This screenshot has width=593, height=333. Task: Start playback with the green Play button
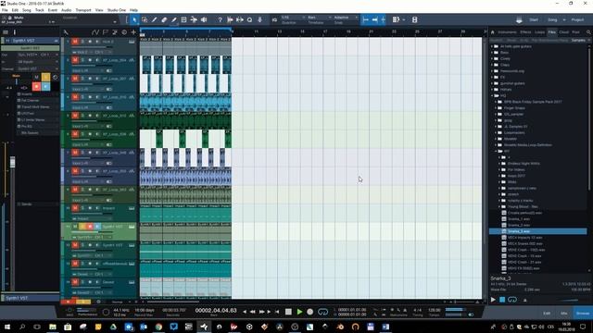[299, 312]
